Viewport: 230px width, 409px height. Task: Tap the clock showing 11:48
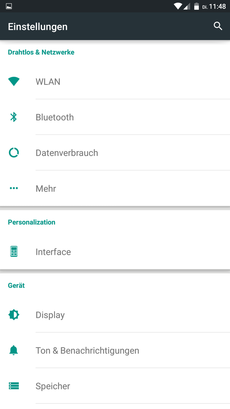(x=217, y=6)
